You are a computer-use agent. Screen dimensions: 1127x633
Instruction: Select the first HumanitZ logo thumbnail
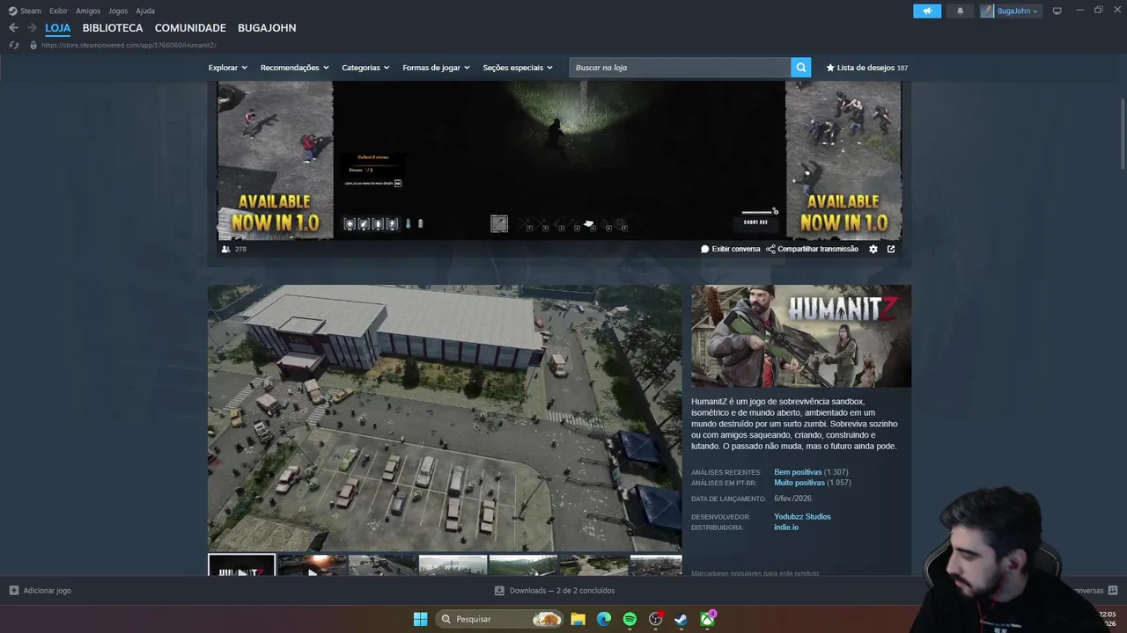pos(241,565)
